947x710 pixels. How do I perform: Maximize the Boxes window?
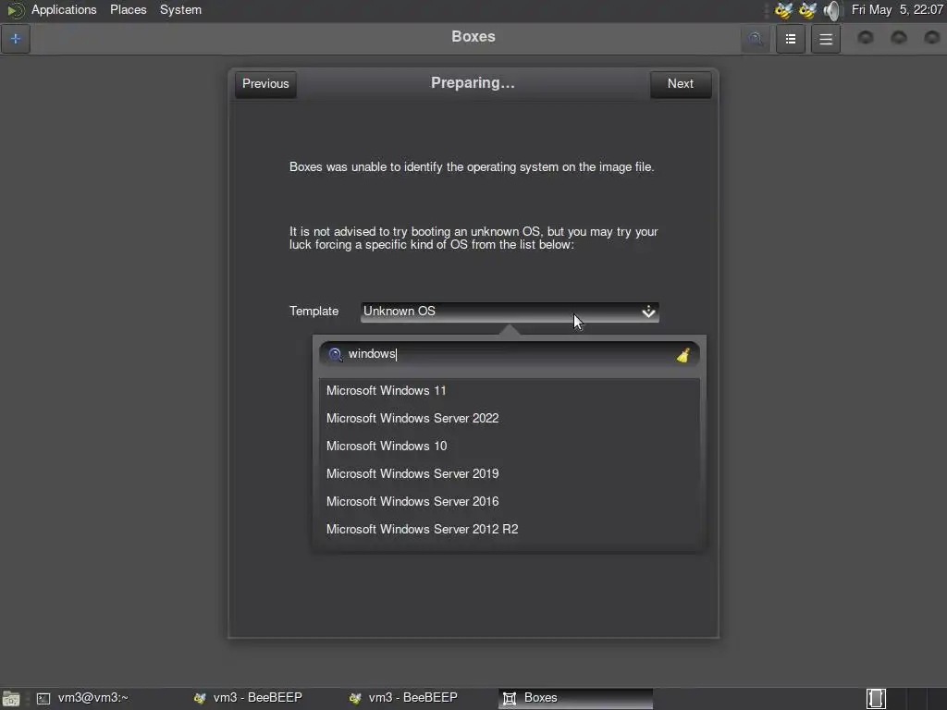point(899,37)
